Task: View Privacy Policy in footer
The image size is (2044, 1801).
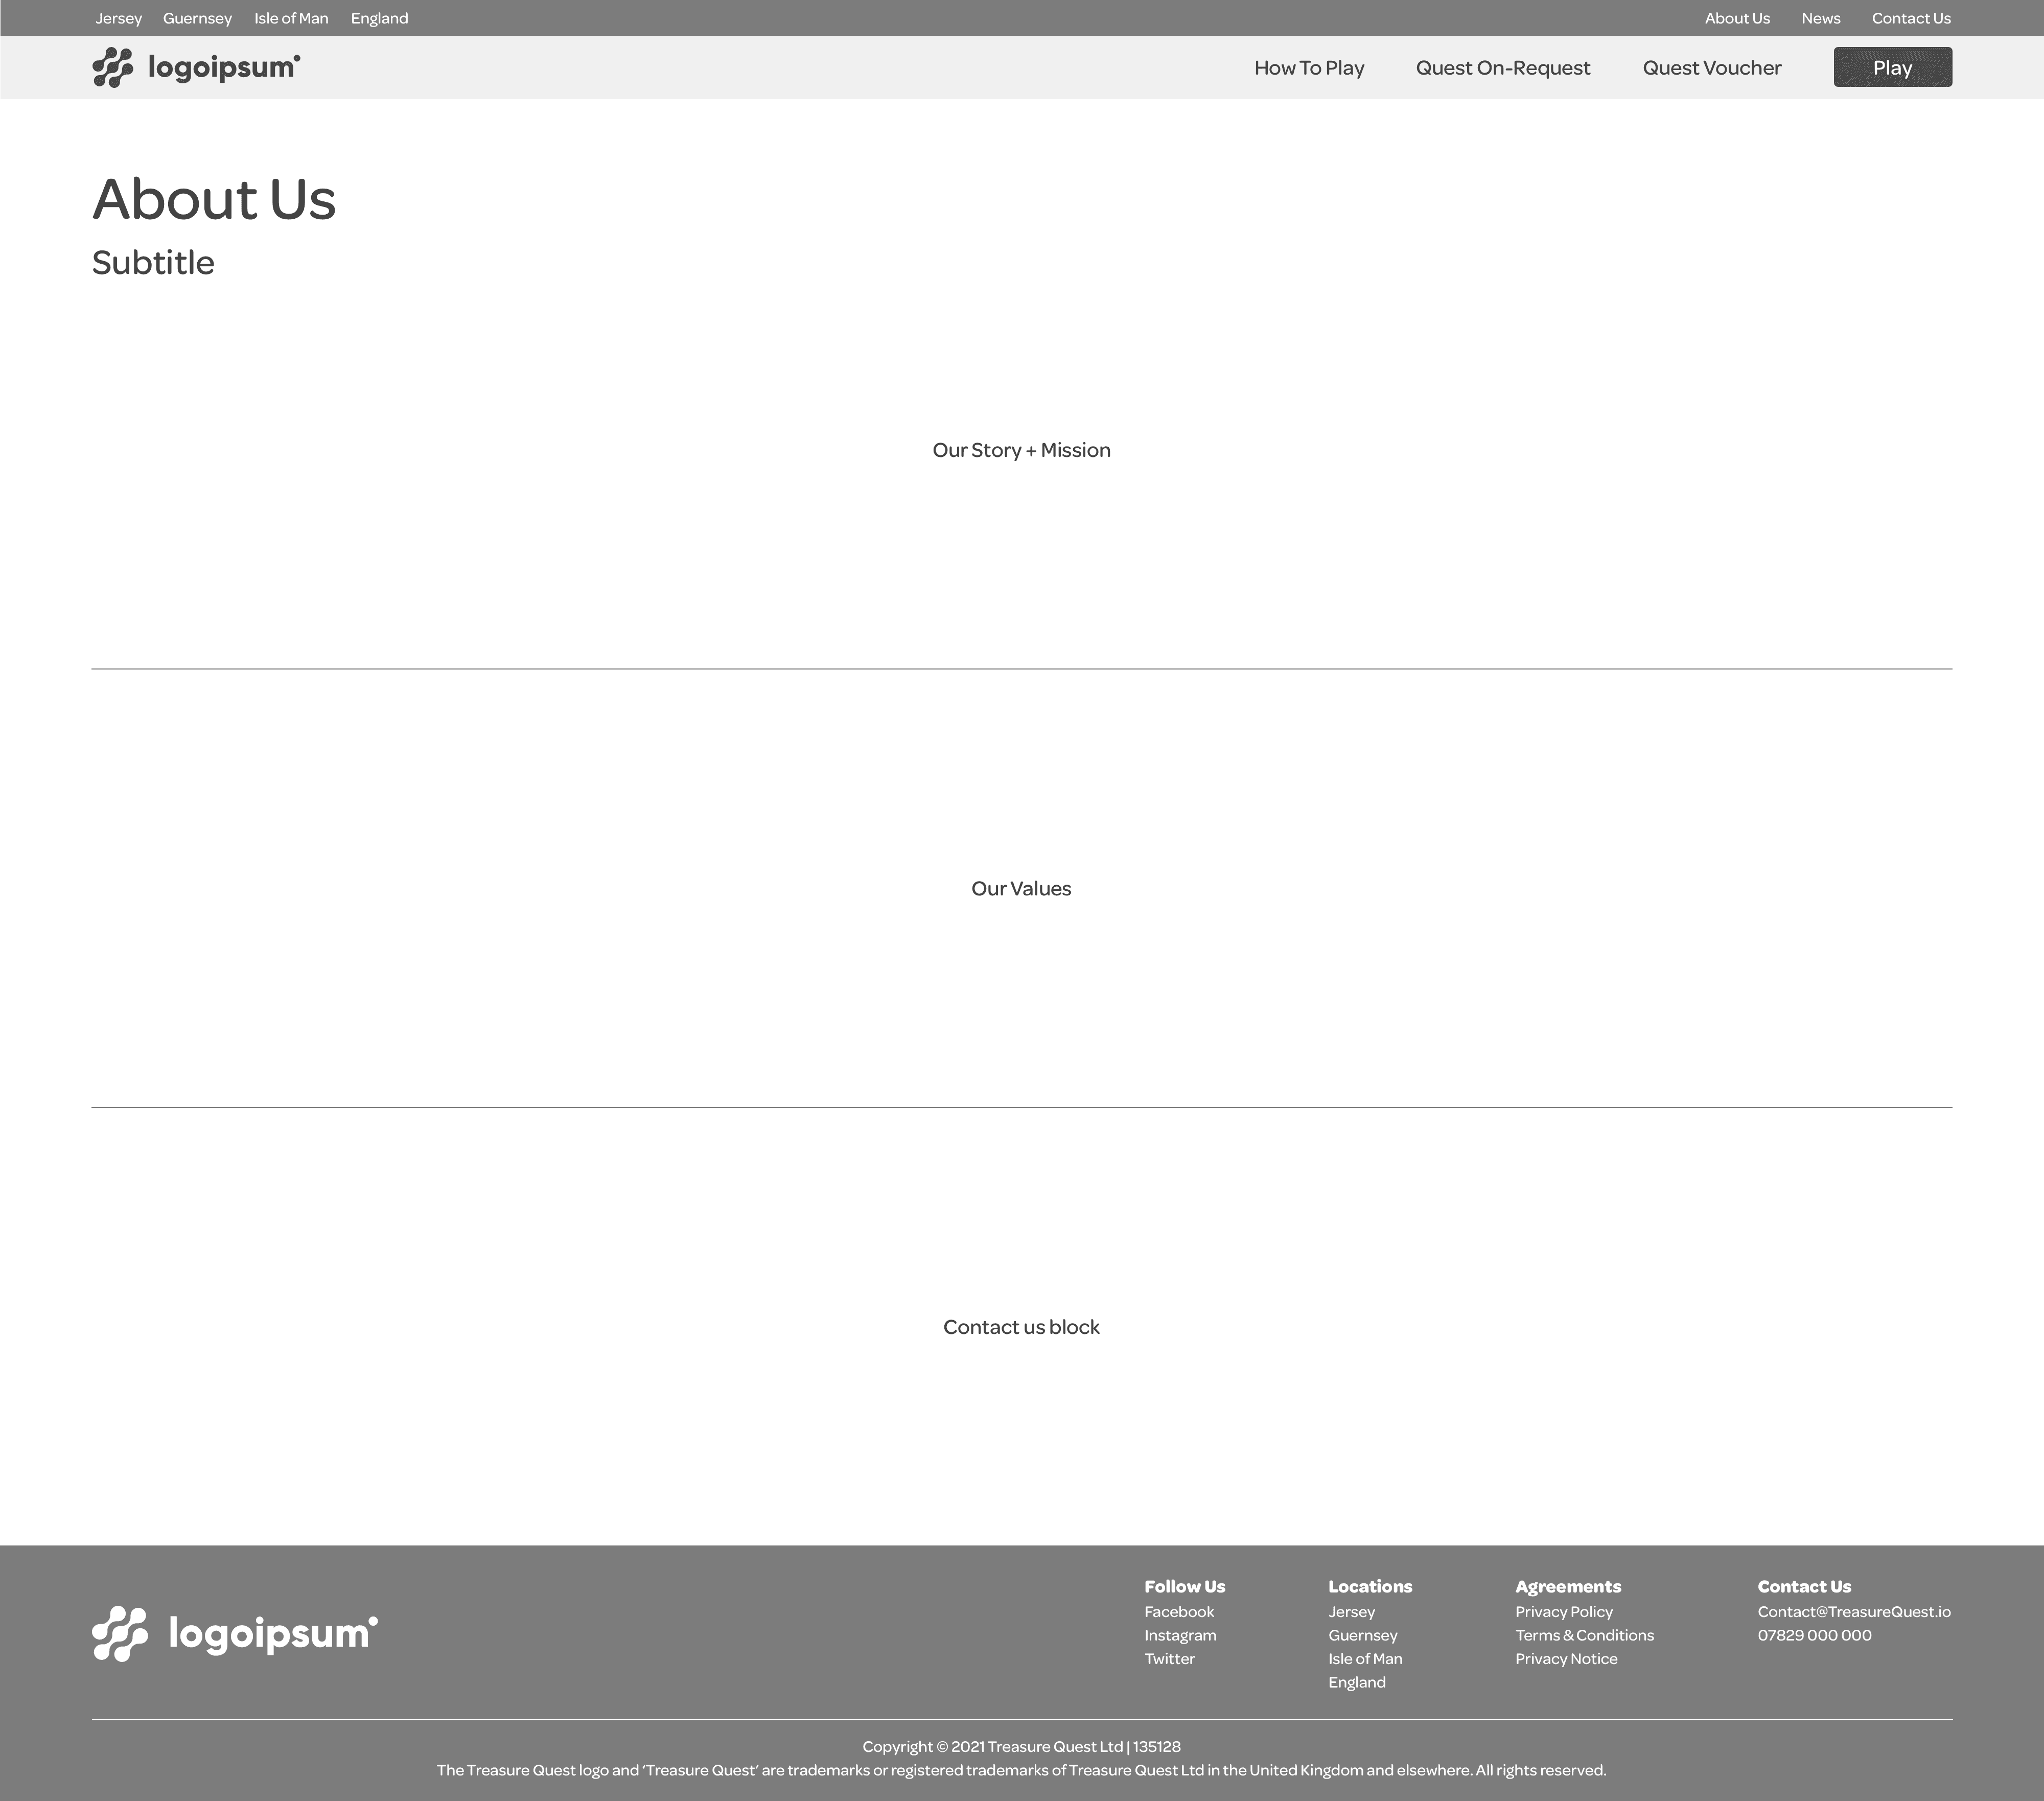Action: (1563, 1611)
